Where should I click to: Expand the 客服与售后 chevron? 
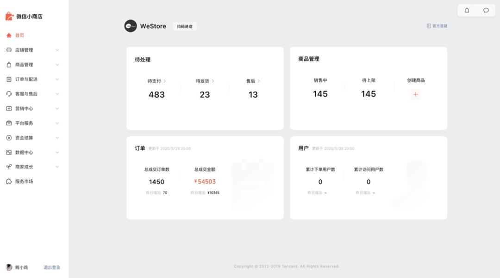point(57,94)
